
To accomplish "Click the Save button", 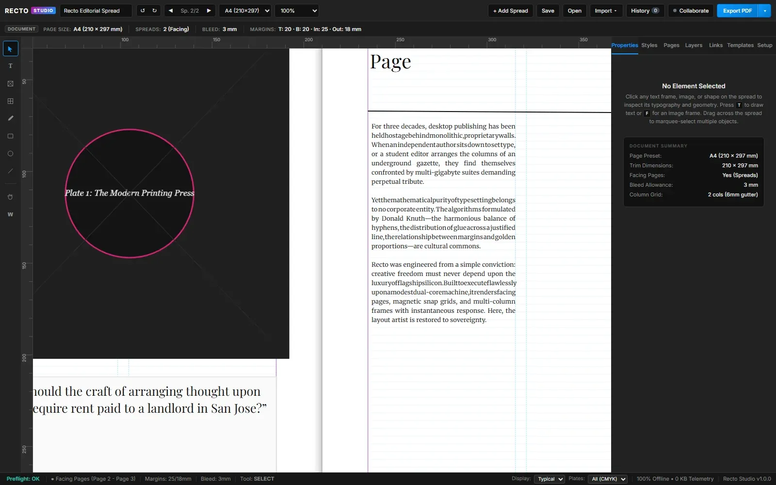I will [x=548, y=11].
